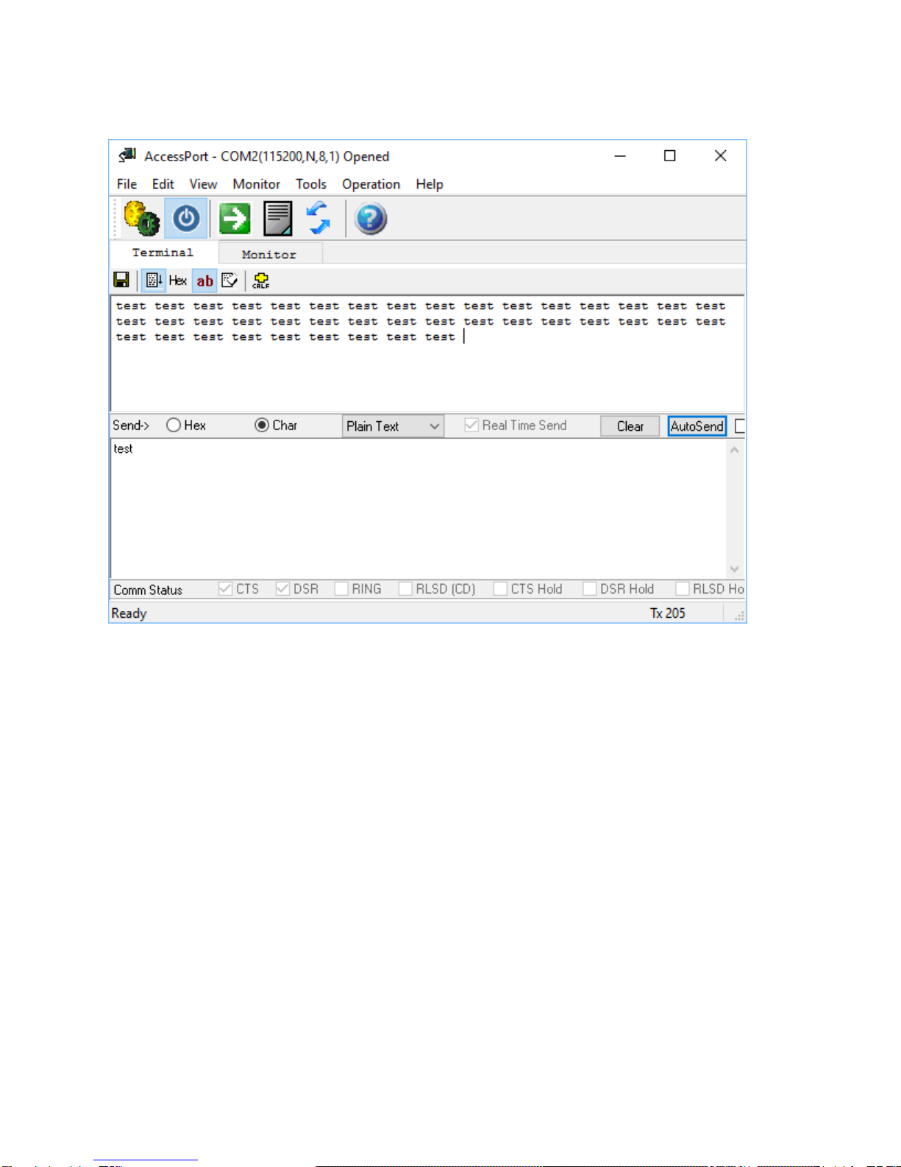
Task: Click the Tx 205 status bar counter
Action: click(x=668, y=613)
